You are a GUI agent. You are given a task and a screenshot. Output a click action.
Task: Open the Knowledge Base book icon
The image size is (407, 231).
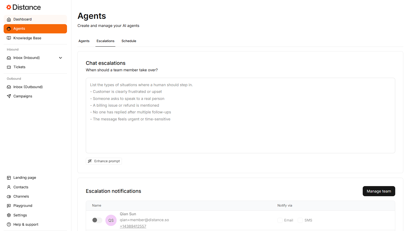(x=9, y=38)
